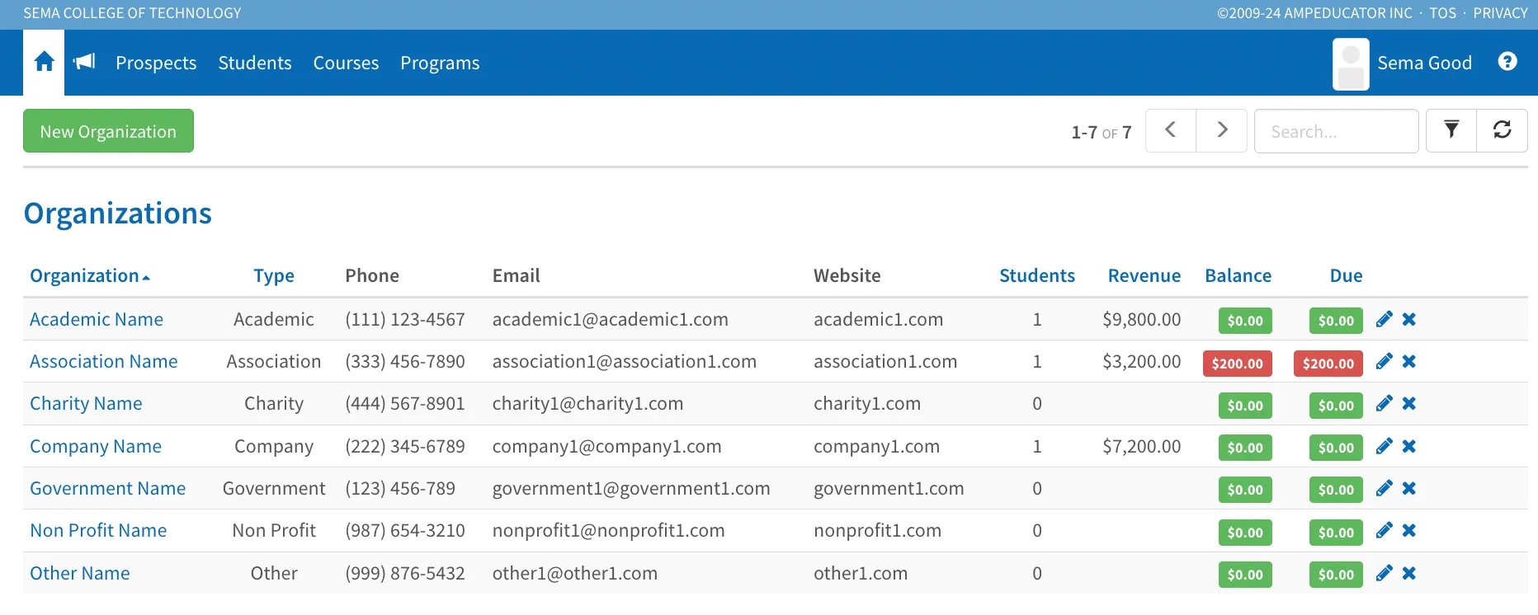Go to previous page of results
The height and width of the screenshot is (615, 1538).
click(x=1170, y=130)
